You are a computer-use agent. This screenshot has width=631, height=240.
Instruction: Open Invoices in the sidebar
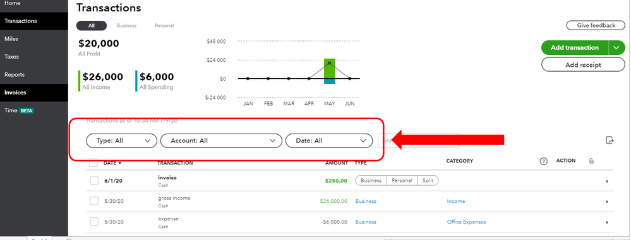pyautogui.click(x=34, y=93)
